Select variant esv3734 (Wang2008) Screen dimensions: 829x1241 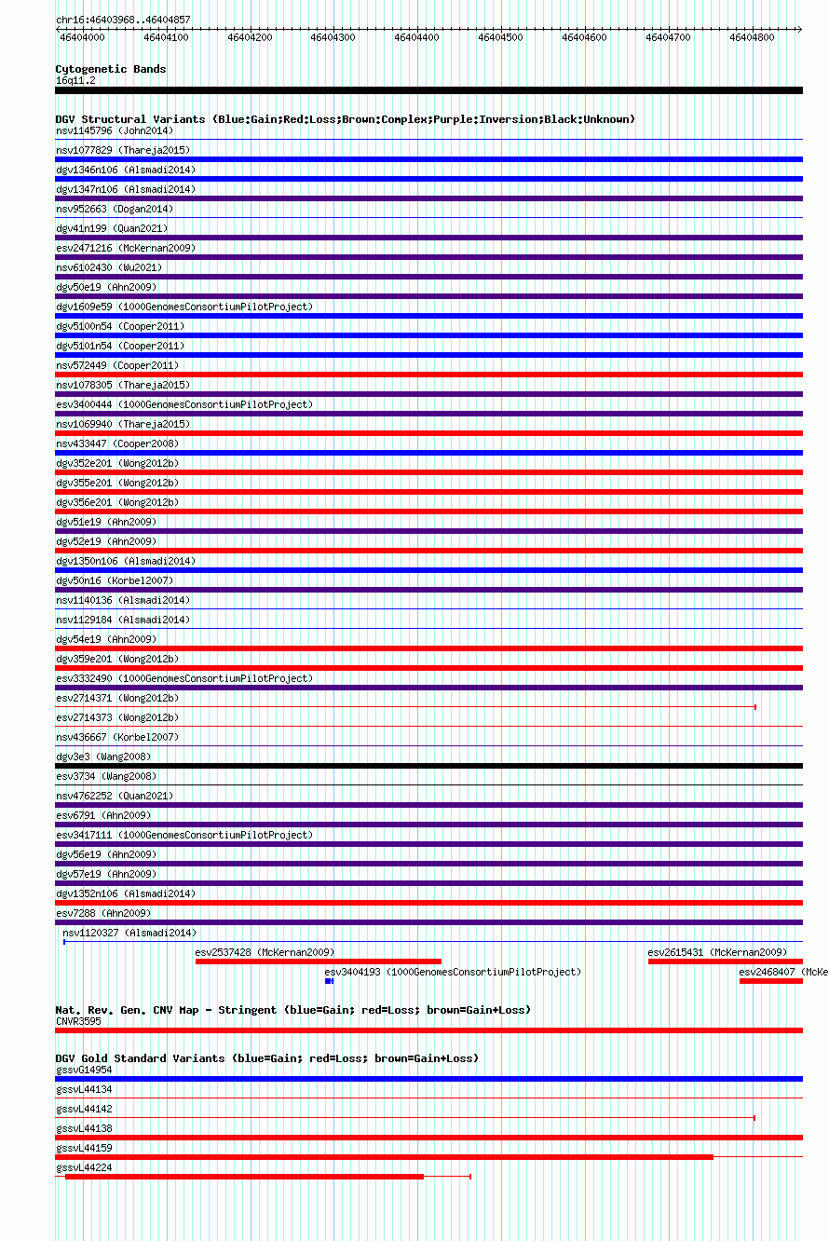[x=106, y=776]
